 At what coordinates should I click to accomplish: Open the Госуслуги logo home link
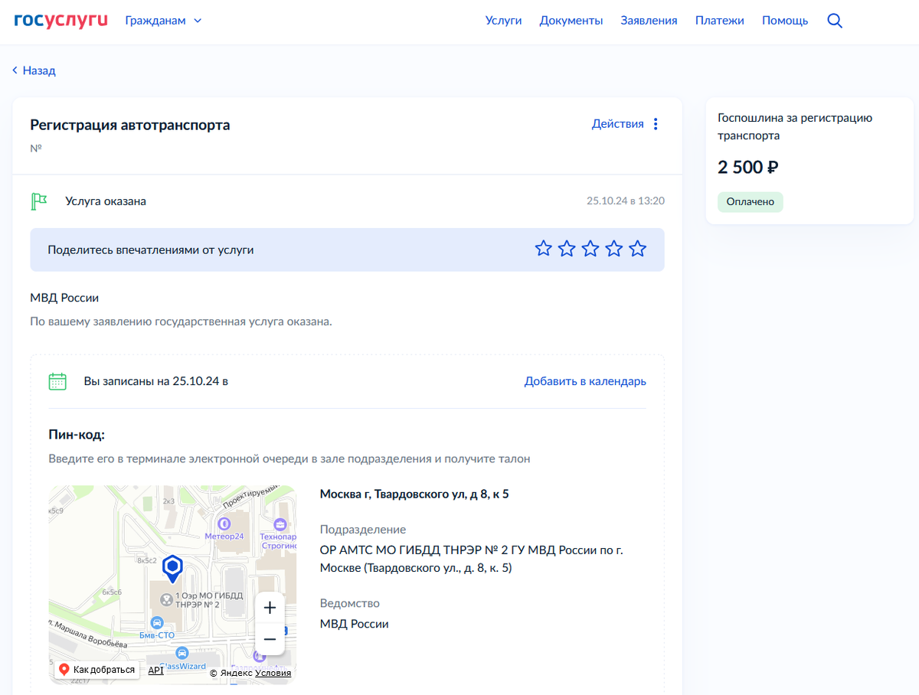(61, 21)
